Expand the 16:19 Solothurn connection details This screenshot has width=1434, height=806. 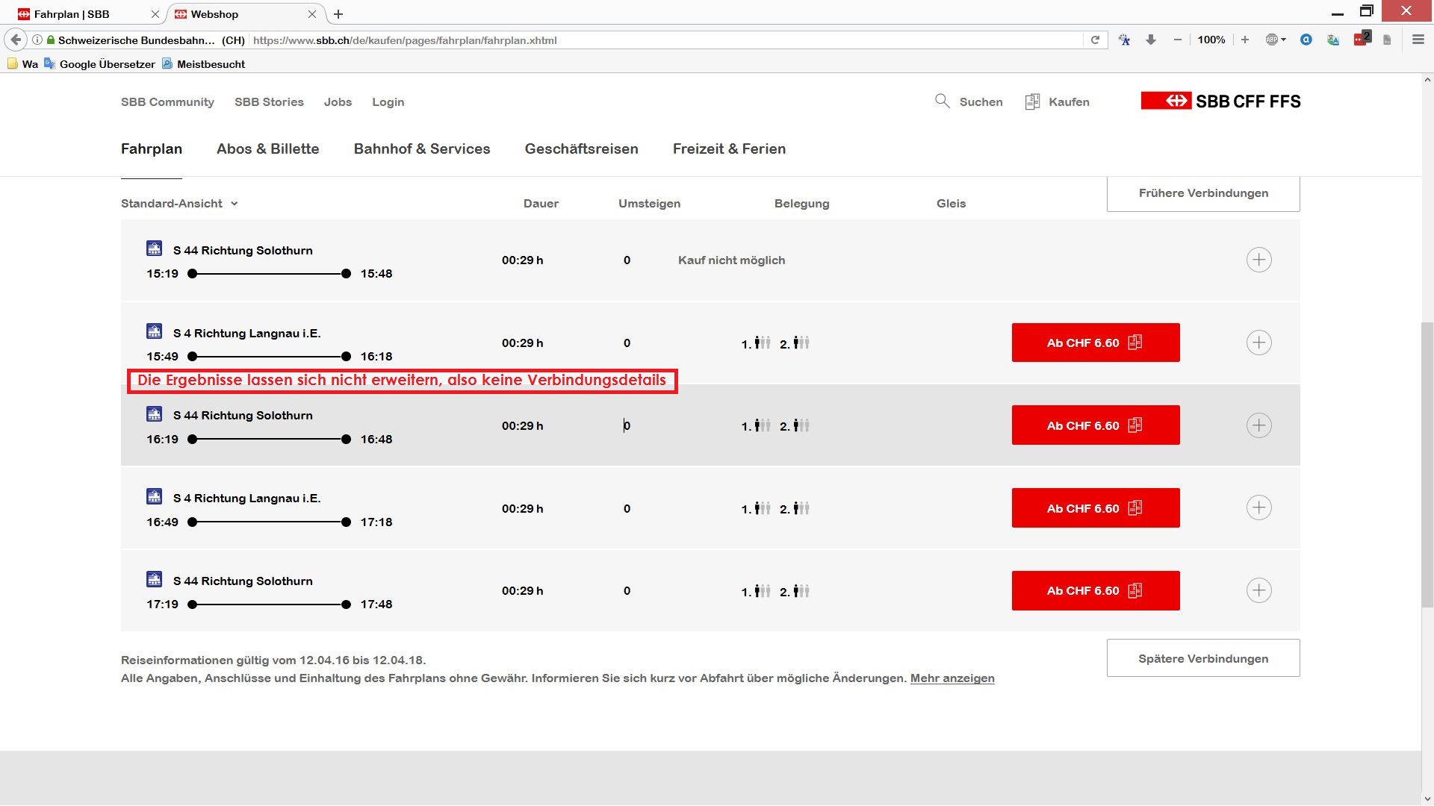(x=1258, y=425)
